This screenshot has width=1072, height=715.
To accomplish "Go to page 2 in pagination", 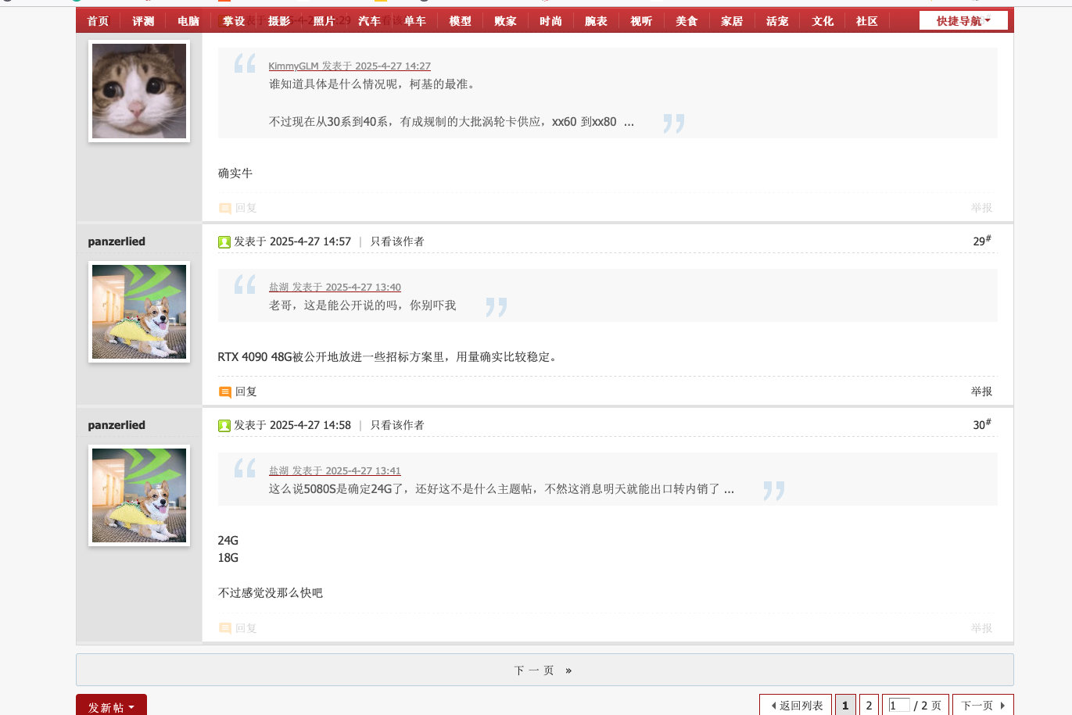I will tap(869, 706).
